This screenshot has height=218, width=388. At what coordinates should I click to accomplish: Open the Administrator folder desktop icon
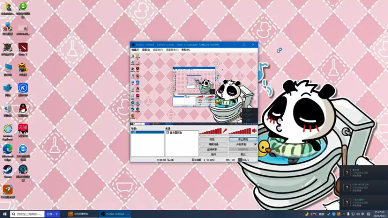(x=8, y=8)
